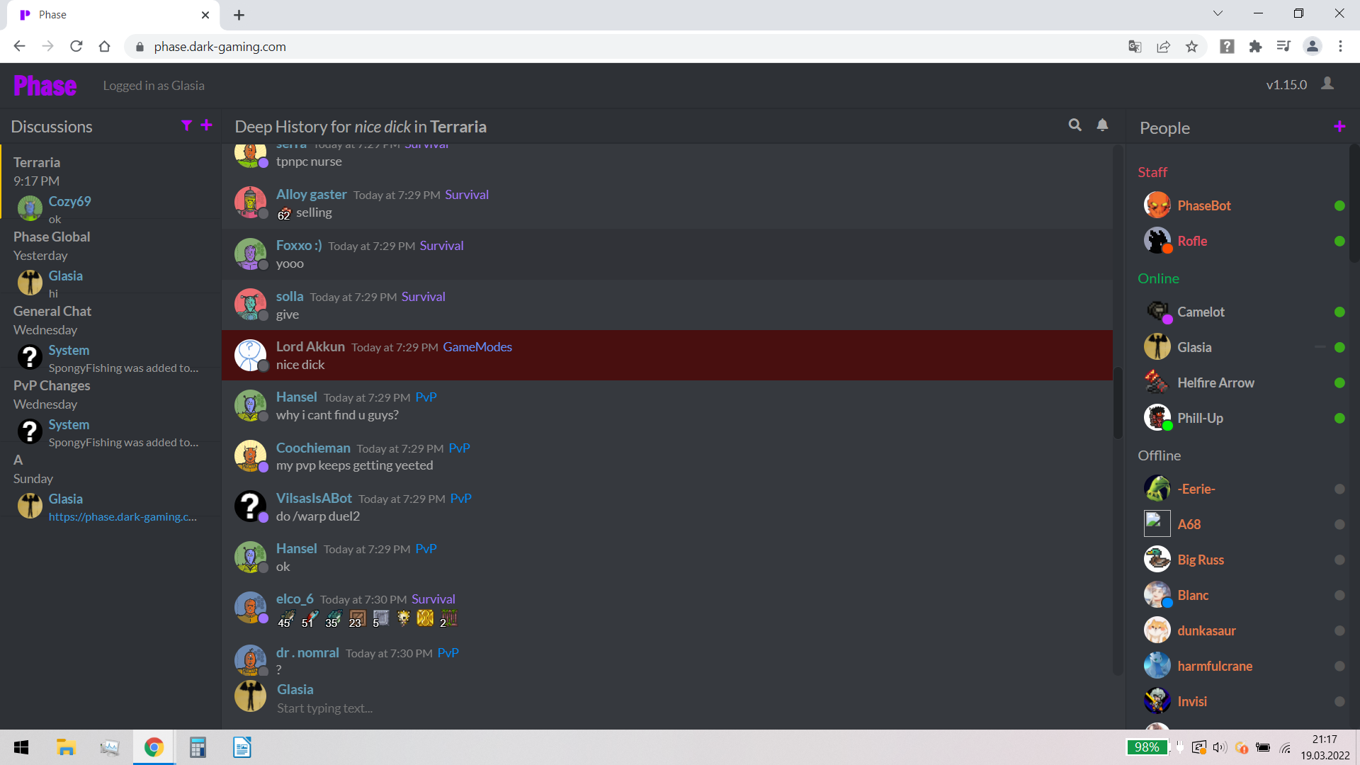1360x765 pixels.
Task: Click the PhaseBot avatar in Staff
Action: pyautogui.click(x=1157, y=205)
